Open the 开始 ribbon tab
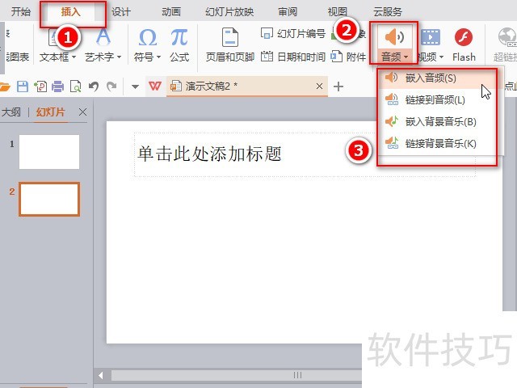Viewport: 517px width, 388px height. coord(20,12)
